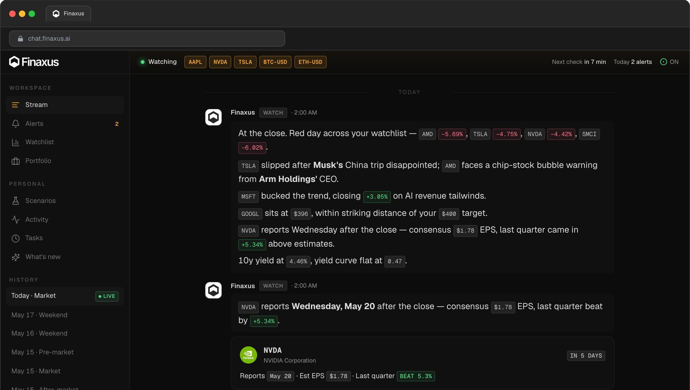The height and width of the screenshot is (390, 690).
Task: Click the Watchlist bar chart icon
Action: [x=15, y=142]
